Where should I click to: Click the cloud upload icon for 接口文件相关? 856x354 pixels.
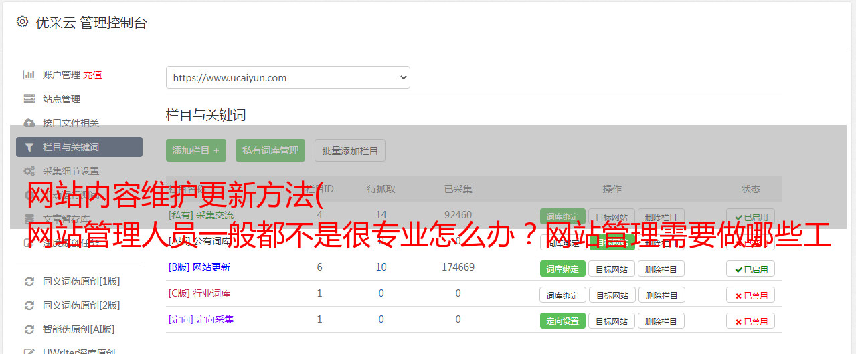[29, 123]
